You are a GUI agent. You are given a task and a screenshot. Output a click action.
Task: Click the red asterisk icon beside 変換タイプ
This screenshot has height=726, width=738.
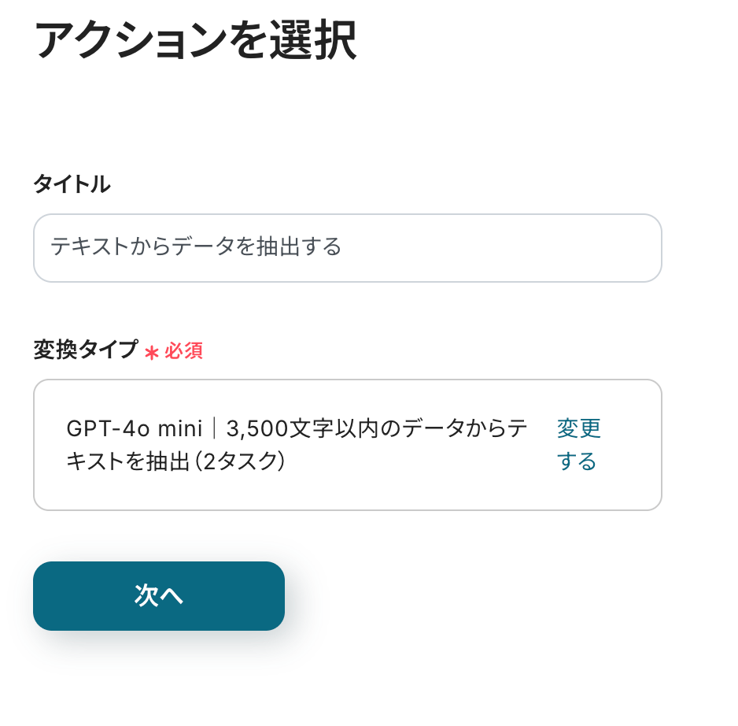click(x=152, y=352)
